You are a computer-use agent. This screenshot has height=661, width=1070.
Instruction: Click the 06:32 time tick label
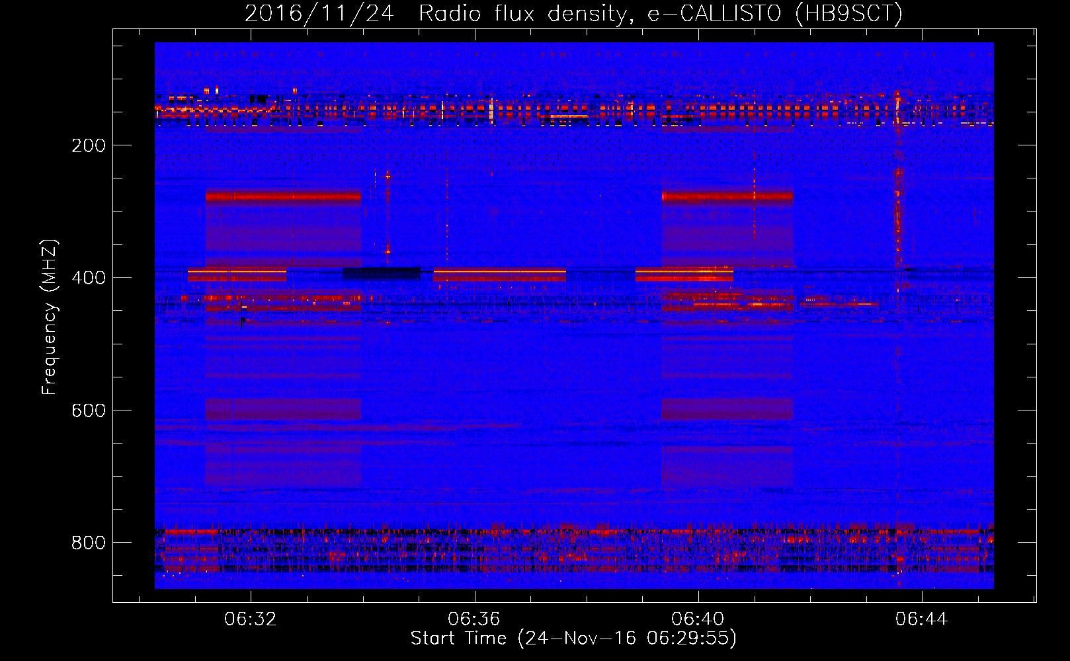coord(250,619)
